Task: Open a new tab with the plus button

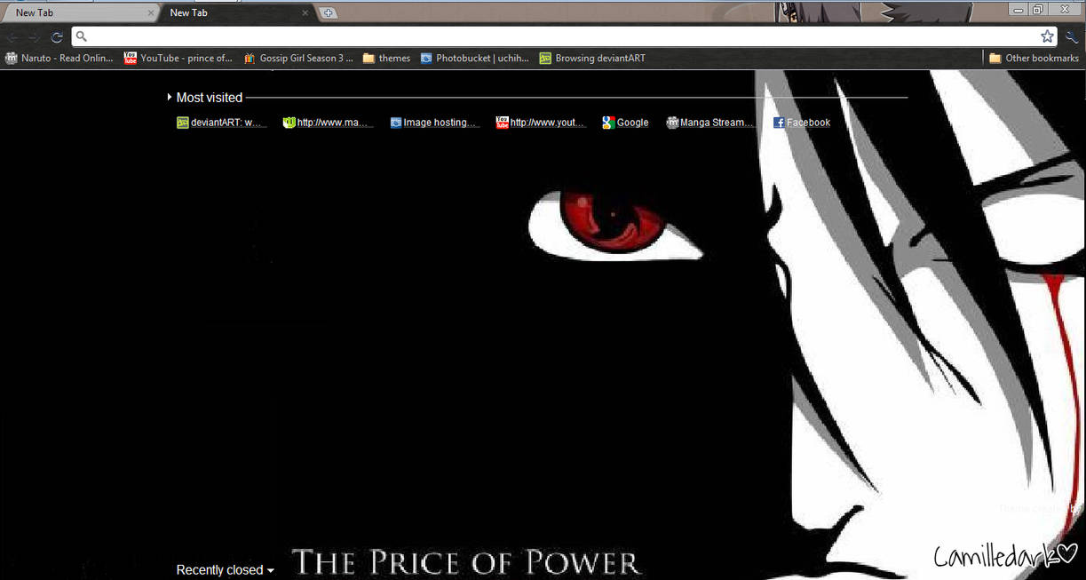Action: coord(328,12)
